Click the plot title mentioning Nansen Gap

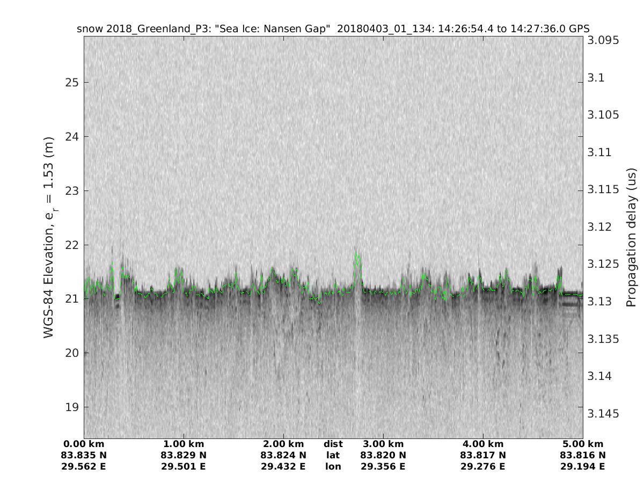pos(333,29)
